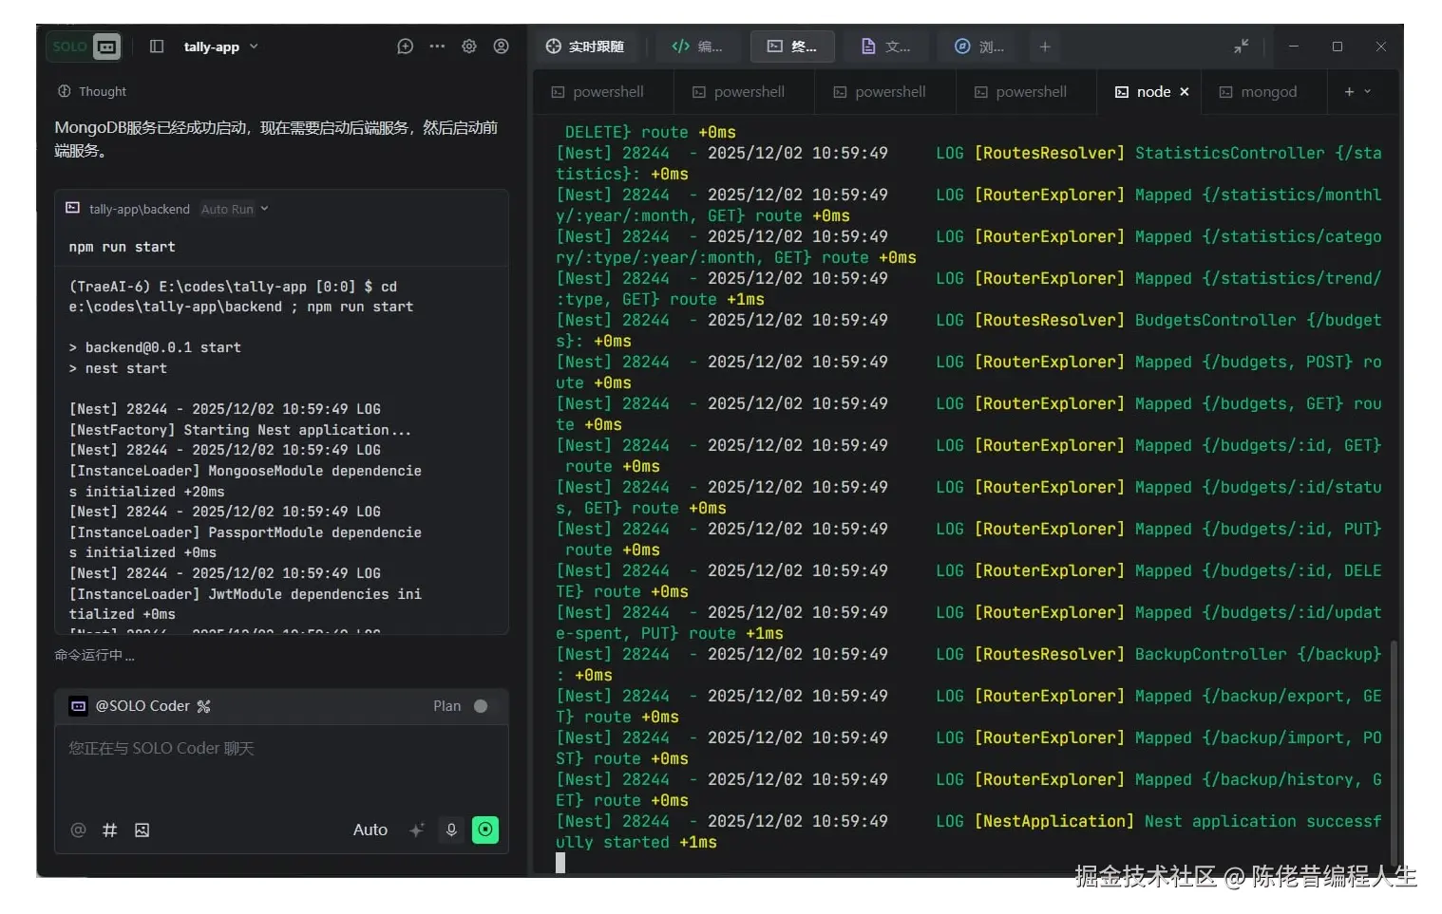
Task: Click the terminal cursor line
Action: [x=560, y=863]
